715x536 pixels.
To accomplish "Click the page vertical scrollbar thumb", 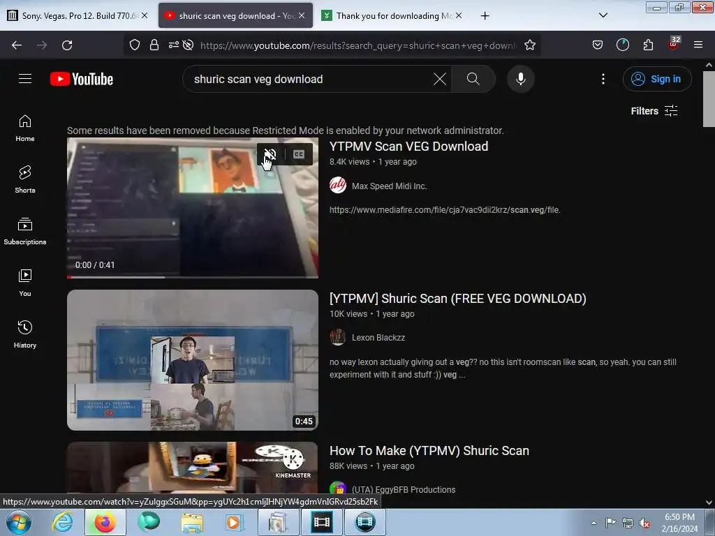I will point(709,99).
